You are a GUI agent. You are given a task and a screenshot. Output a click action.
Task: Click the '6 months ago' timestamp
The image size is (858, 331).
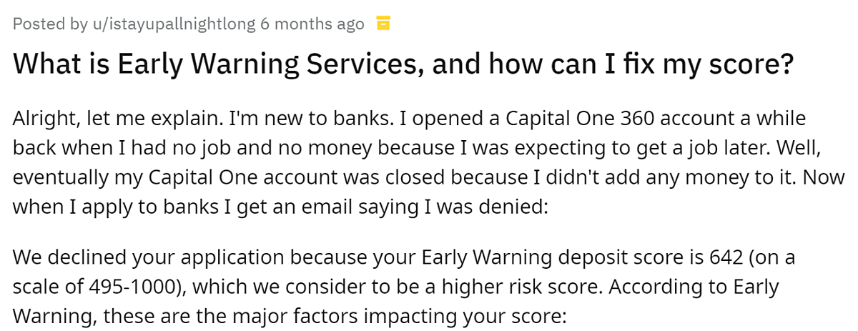[312, 24]
